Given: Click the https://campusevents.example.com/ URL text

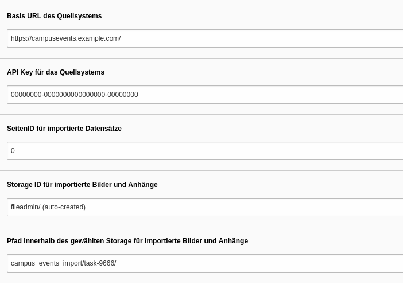Looking at the screenshot, I should coord(65,38).
